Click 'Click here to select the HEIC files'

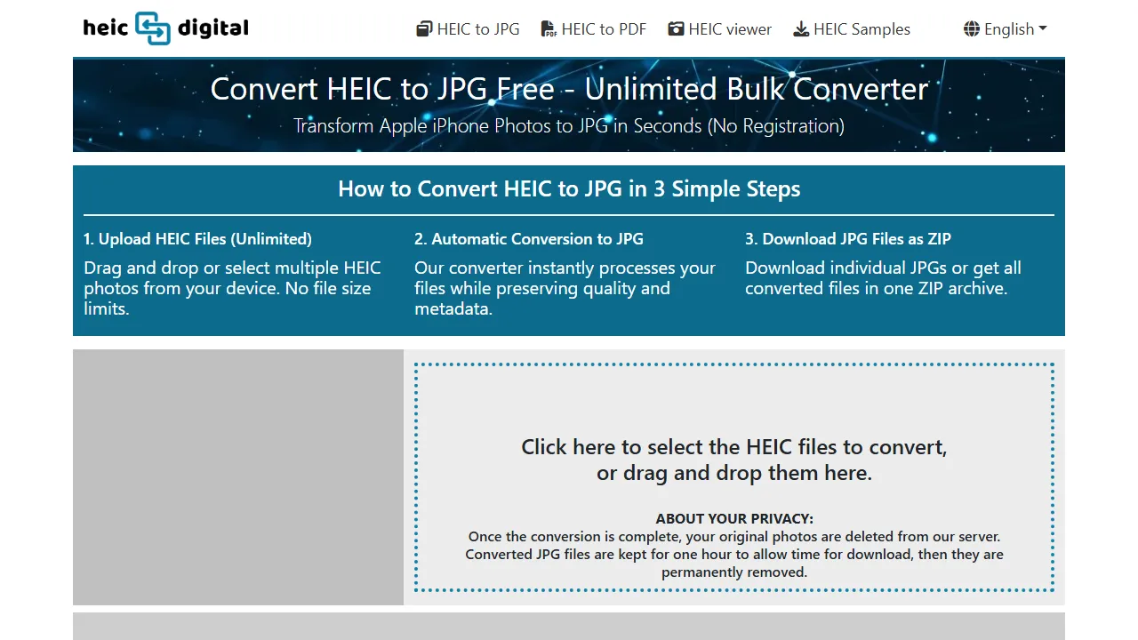click(x=733, y=447)
